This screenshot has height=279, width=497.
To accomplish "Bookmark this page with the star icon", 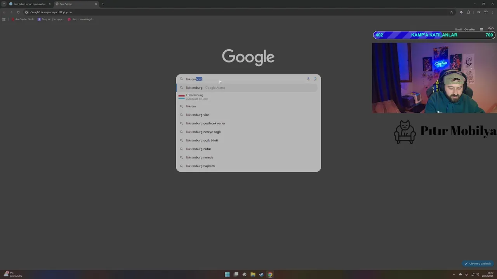I will point(452,12).
